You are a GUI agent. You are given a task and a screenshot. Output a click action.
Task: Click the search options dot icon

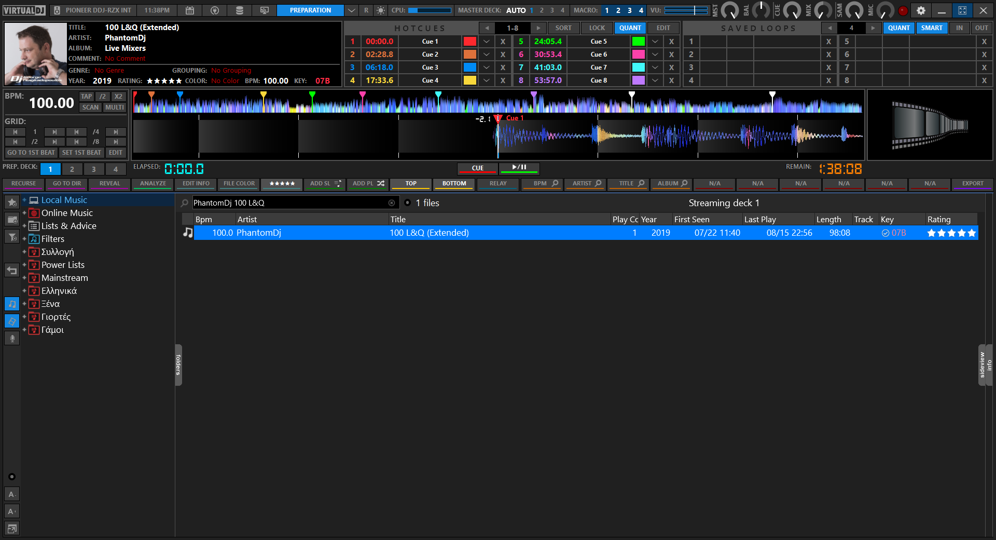point(408,203)
